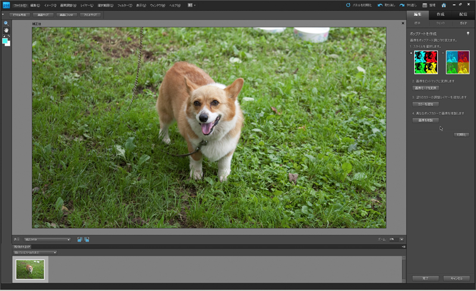Open the イメージ (Image) menu
The width and height of the screenshot is (476, 291).
tap(50, 5)
